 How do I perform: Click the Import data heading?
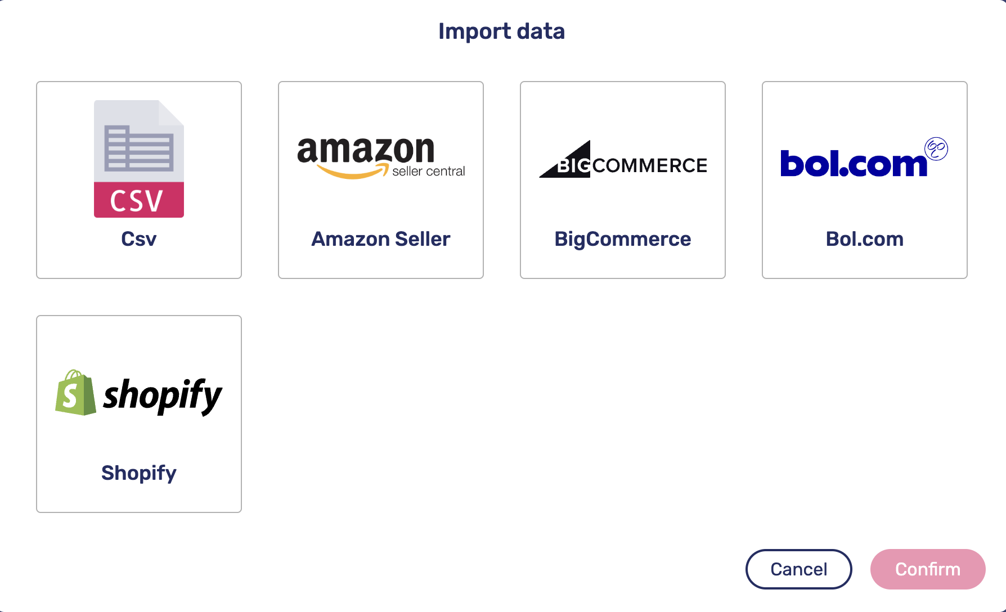(502, 31)
